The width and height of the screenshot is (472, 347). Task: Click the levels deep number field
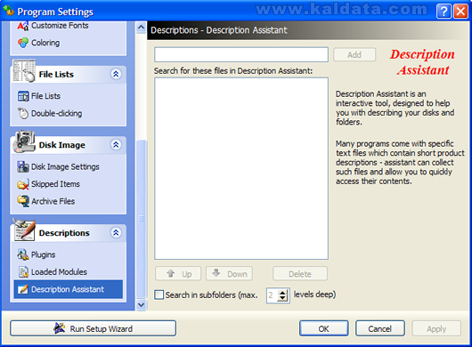pyautogui.click(x=273, y=295)
